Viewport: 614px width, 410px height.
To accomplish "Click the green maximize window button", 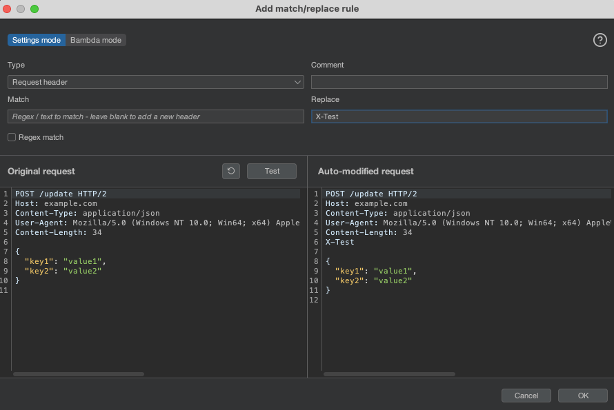I will pos(34,8).
